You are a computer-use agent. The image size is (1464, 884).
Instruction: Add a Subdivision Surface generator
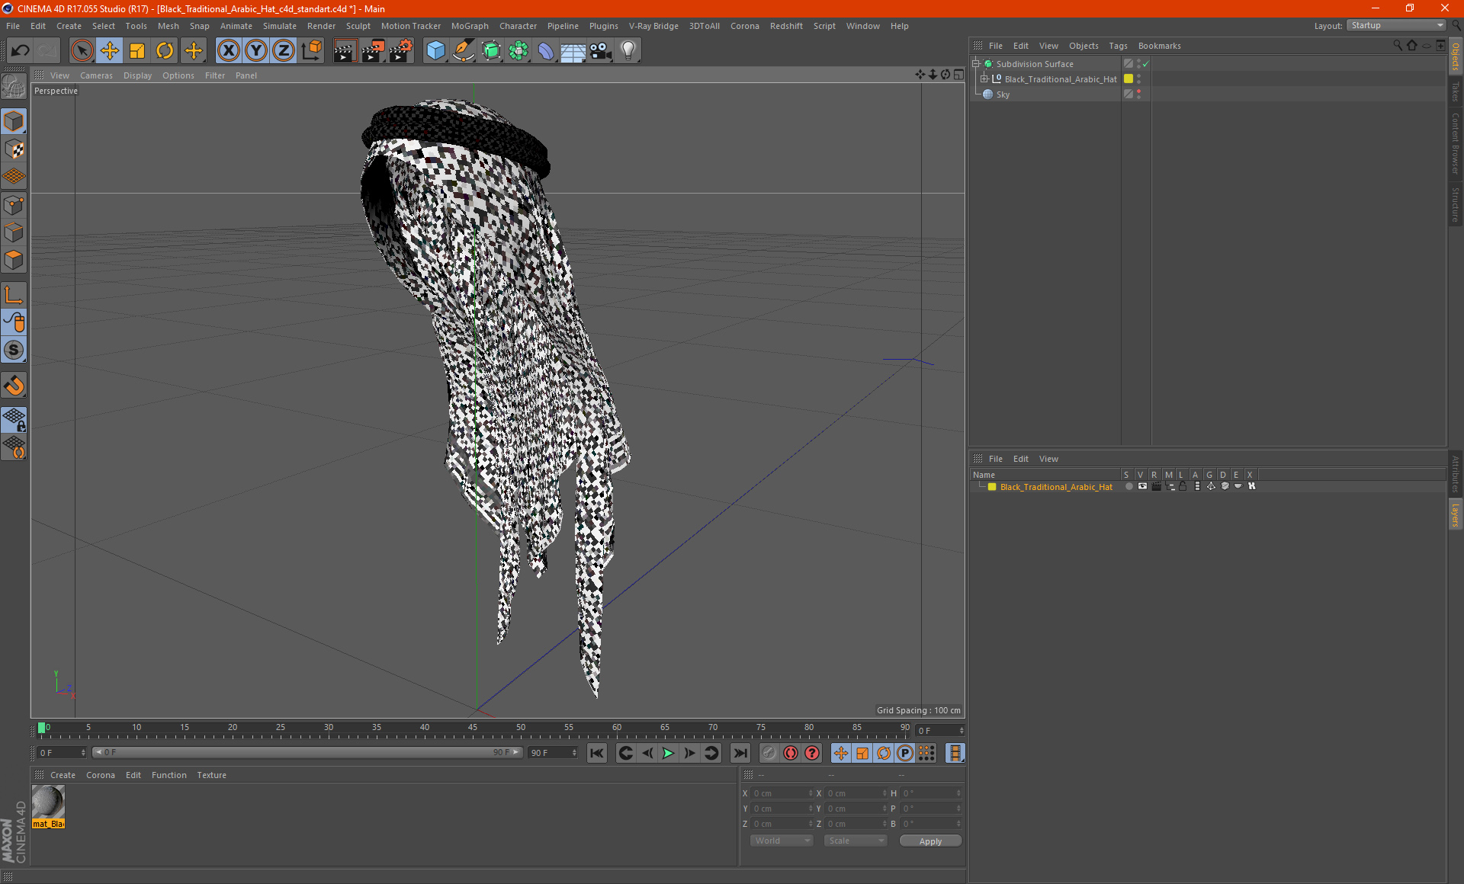[491, 51]
